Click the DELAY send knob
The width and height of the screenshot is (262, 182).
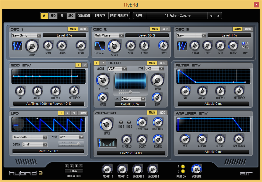coord(142,140)
